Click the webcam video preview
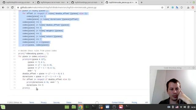Image resolution: width=196 pixels, height=110 pixels. [173, 87]
